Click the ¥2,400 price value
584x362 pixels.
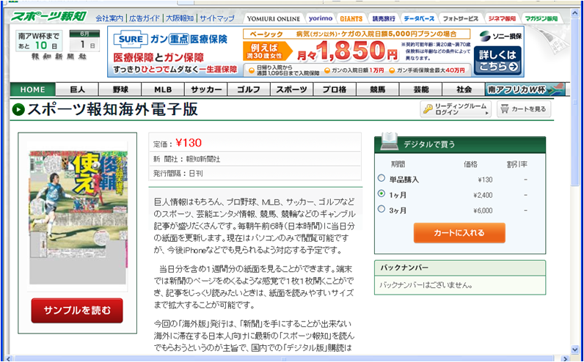(x=483, y=195)
